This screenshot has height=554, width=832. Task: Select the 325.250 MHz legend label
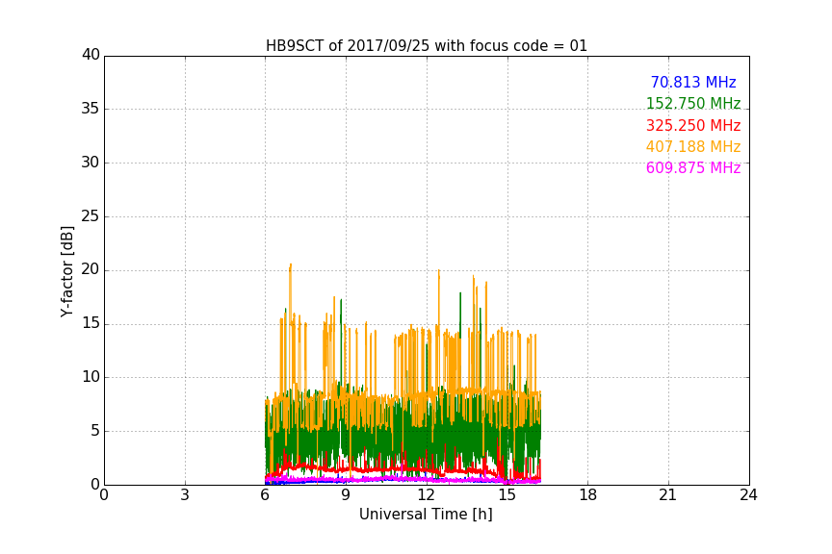(x=693, y=126)
